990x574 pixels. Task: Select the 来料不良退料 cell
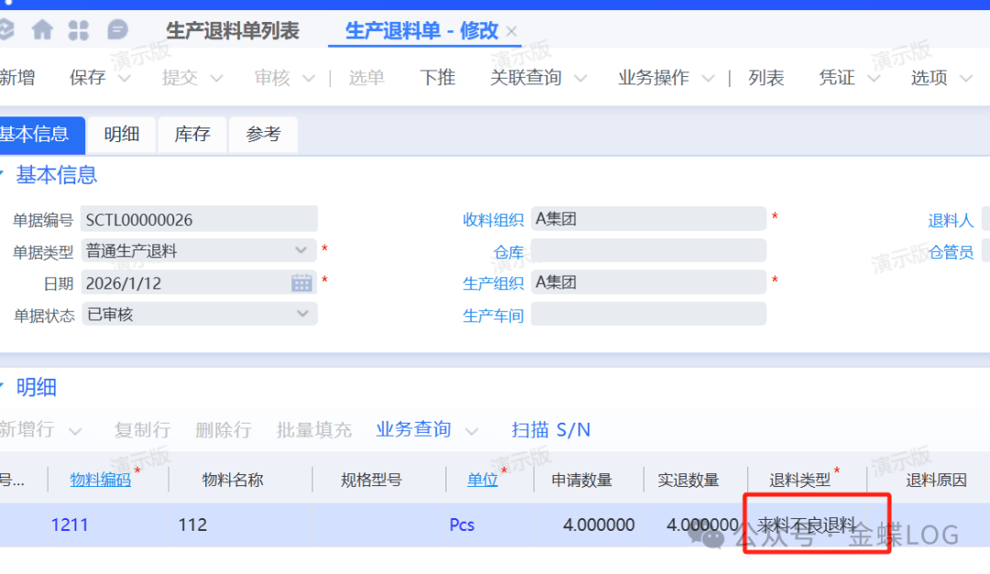pyautogui.click(x=806, y=525)
